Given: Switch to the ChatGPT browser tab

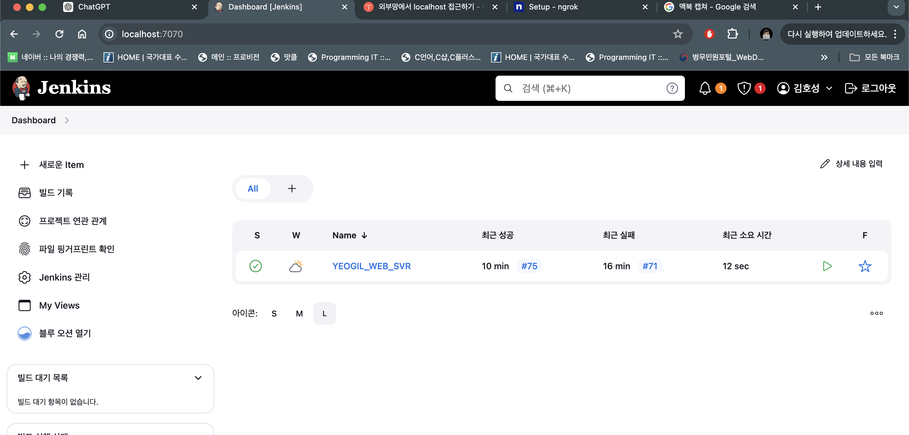Looking at the screenshot, I should point(94,7).
